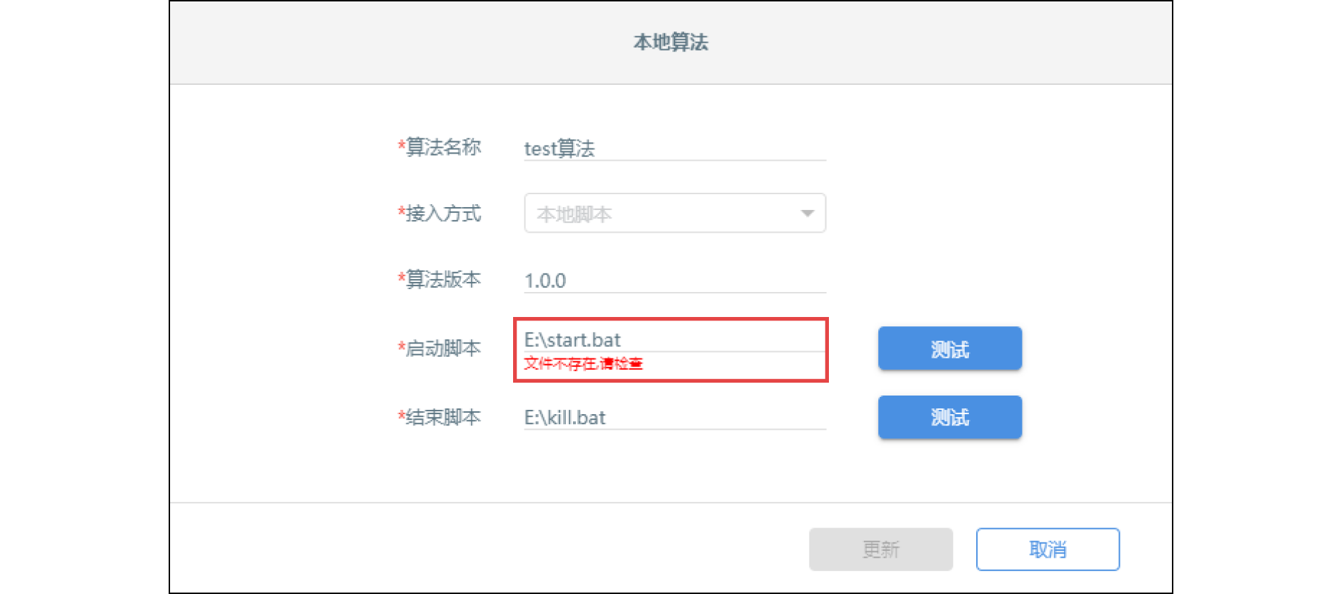Click the 结束脚本 path field E:\kill.bat
The width and height of the screenshot is (1342, 594).
click(x=675, y=417)
